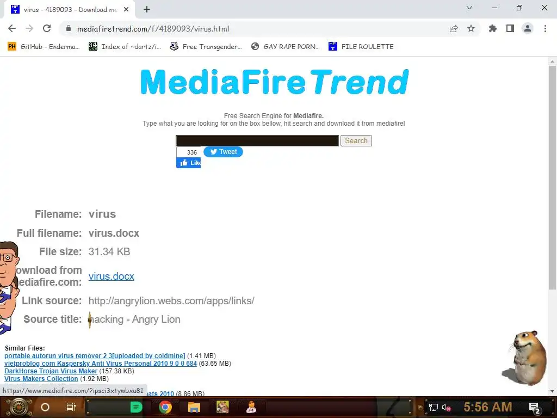
Task: Click the 31.34 KB file size value
Action: pos(109,251)
